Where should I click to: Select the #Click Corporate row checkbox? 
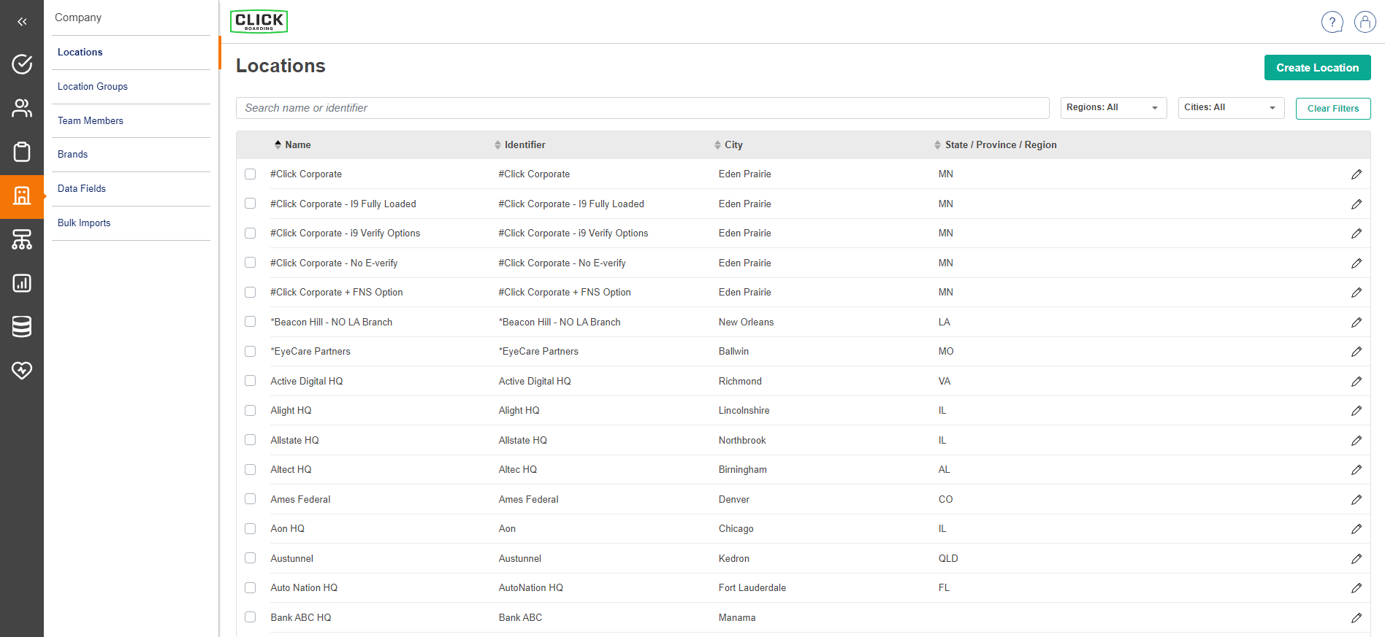(x=251, y=174)
